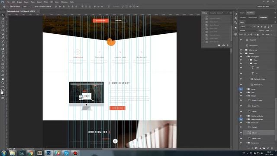The image size is (277, 156).
Task: Select the Zoom tool
Action: click(3, 83)
